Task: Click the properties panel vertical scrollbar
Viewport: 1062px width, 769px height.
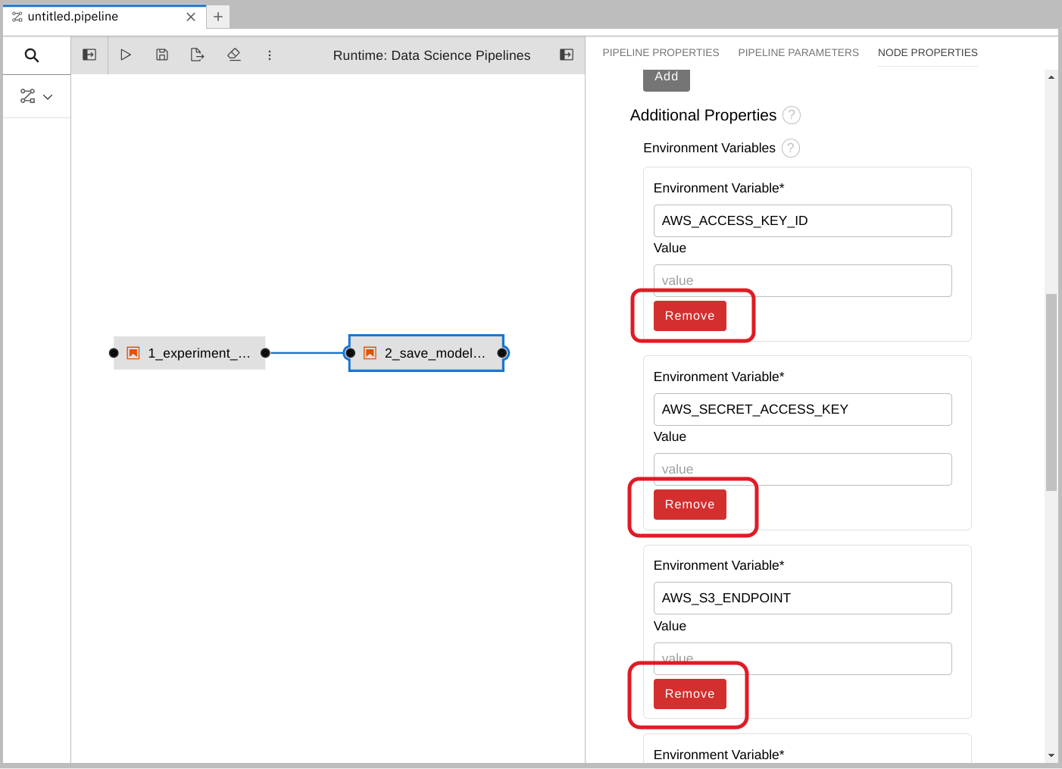Action: tap(1051, 392)
